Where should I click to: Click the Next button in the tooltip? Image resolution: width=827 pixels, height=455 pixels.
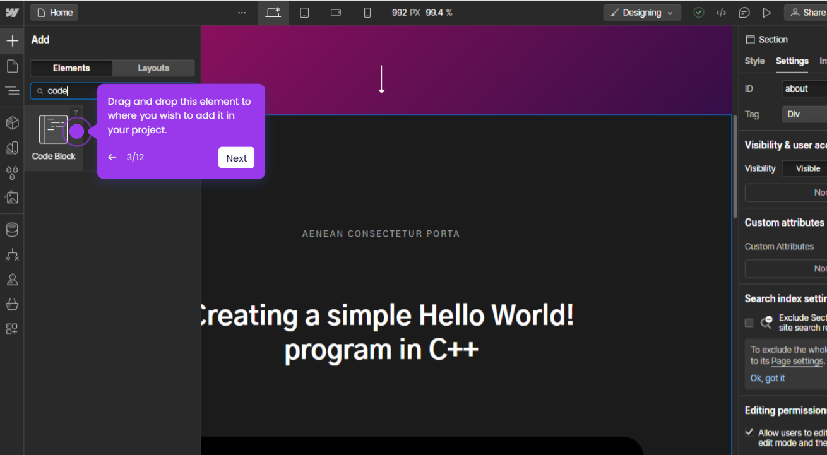236,158
